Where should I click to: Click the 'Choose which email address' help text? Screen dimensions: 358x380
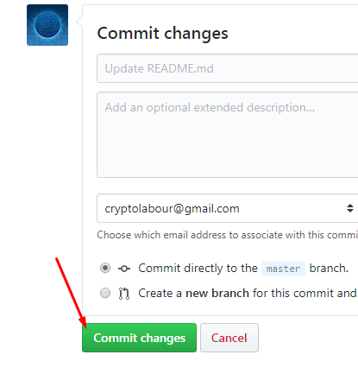coord(228,235)
